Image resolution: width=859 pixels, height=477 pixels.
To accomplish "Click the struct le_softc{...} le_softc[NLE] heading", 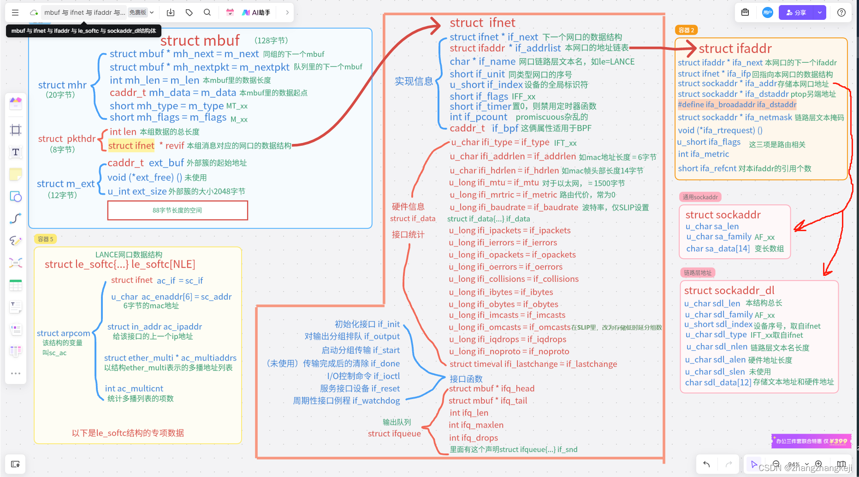I will pos(120,264).
